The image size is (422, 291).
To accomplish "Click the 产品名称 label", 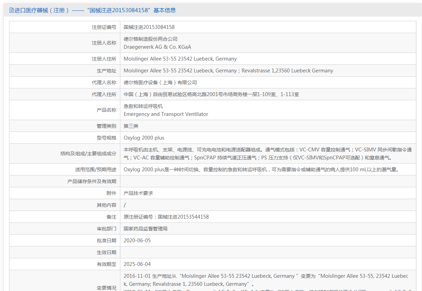I will pos(107,110).
